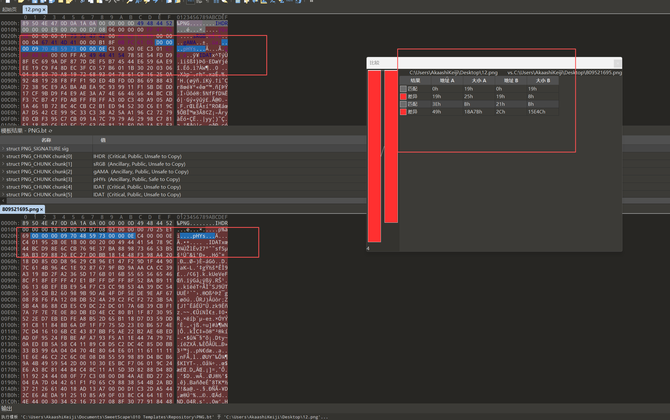Expand the chunk[0] IHDR tree node
The height and width of the screenshot is (420, 670).
coord(3,156)
